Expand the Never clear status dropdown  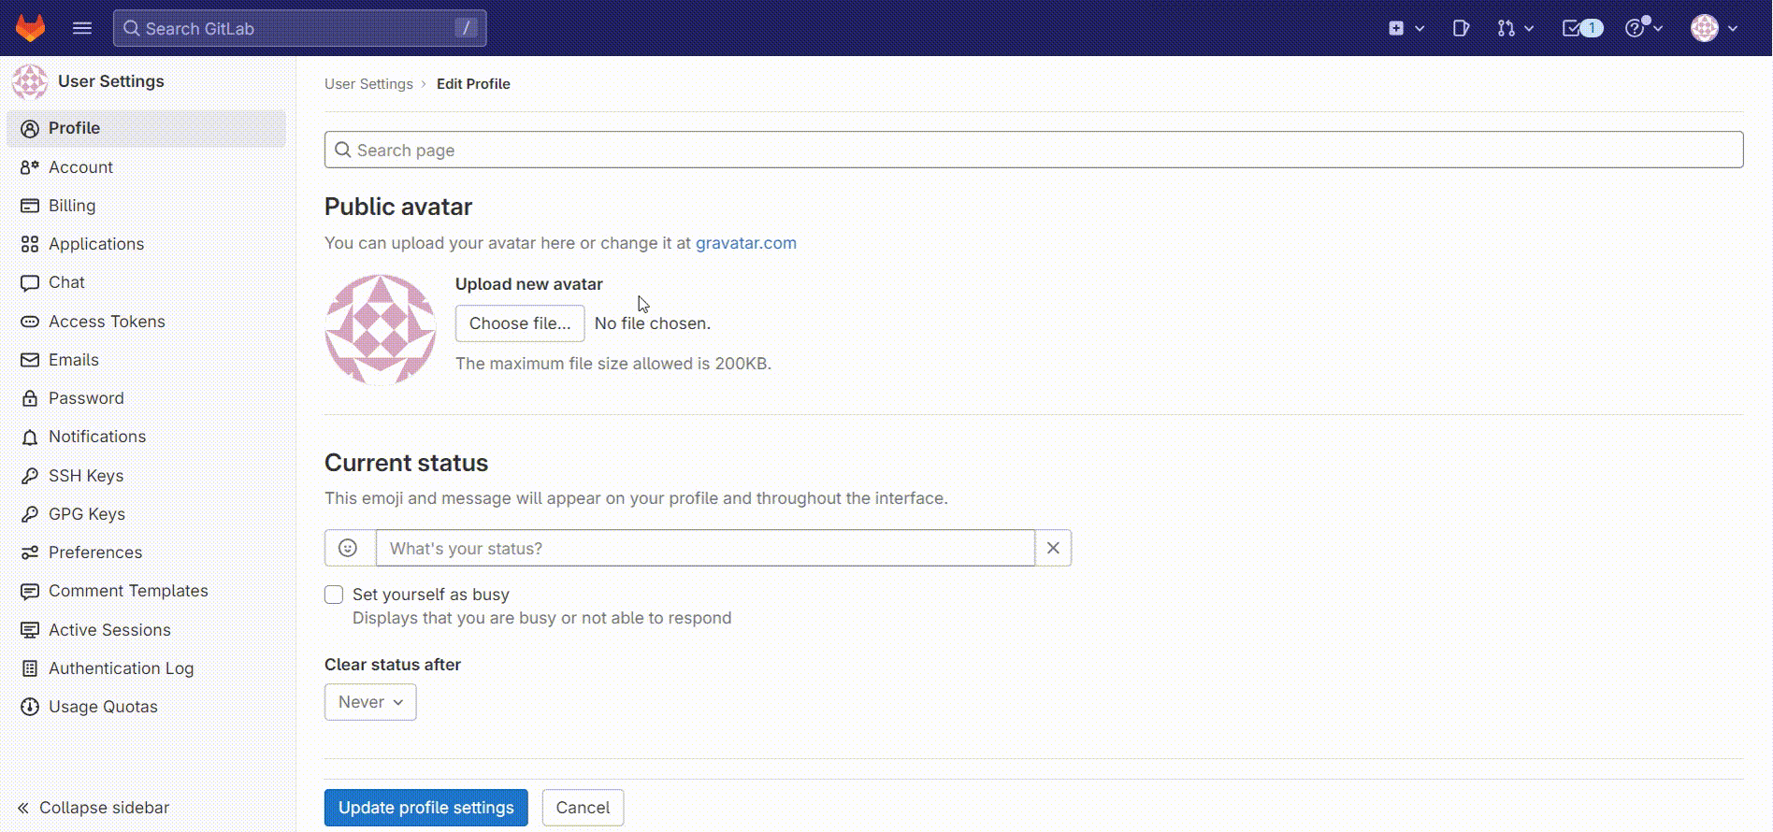point(370,702)
